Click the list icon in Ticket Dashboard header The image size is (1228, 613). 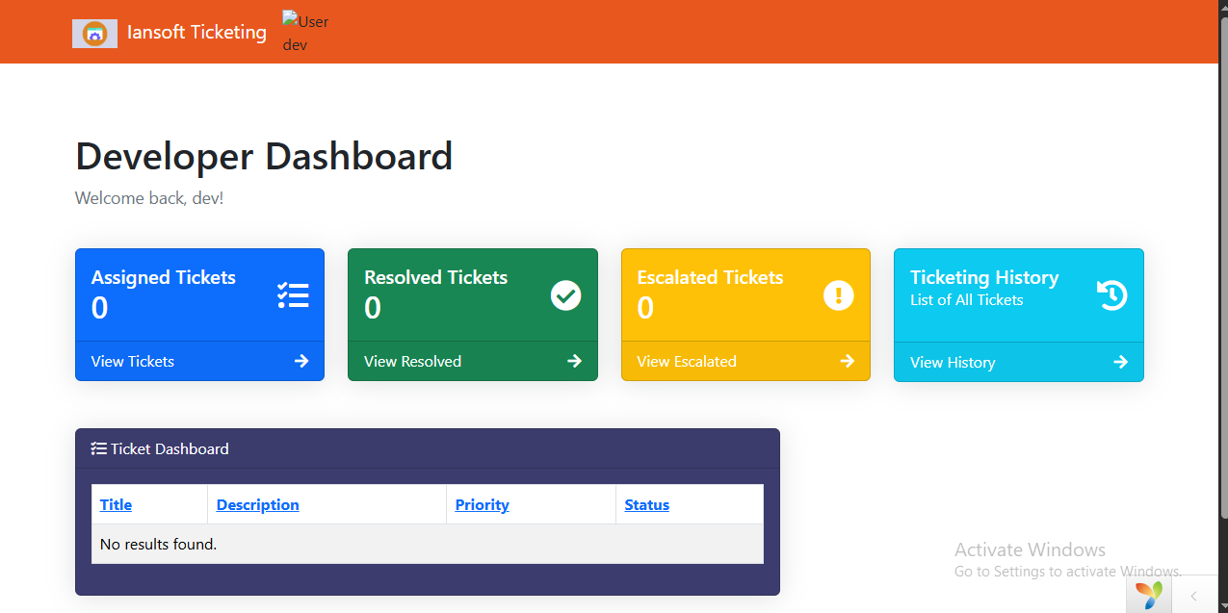coord(98,448)
